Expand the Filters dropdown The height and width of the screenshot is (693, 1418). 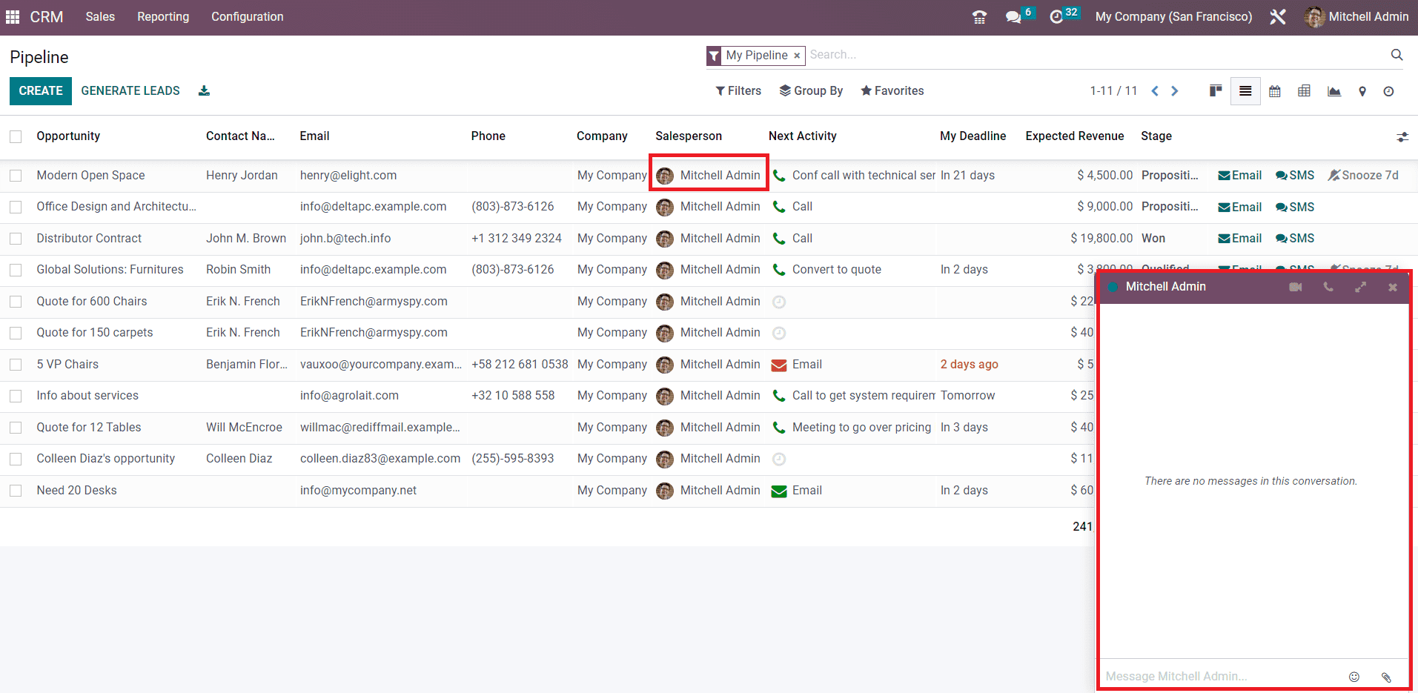(738, 90)
